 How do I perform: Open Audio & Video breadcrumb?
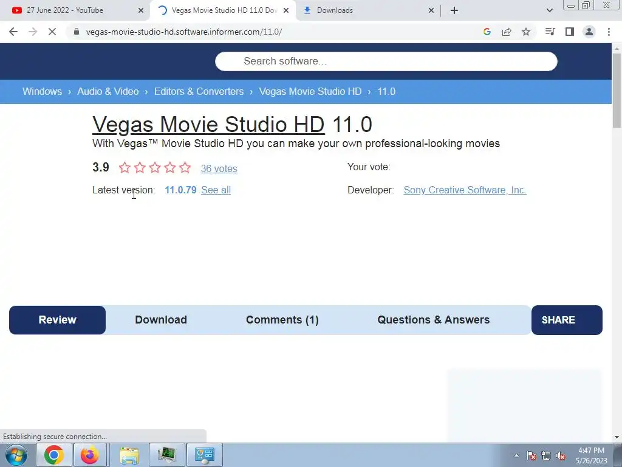coord(108,91)
